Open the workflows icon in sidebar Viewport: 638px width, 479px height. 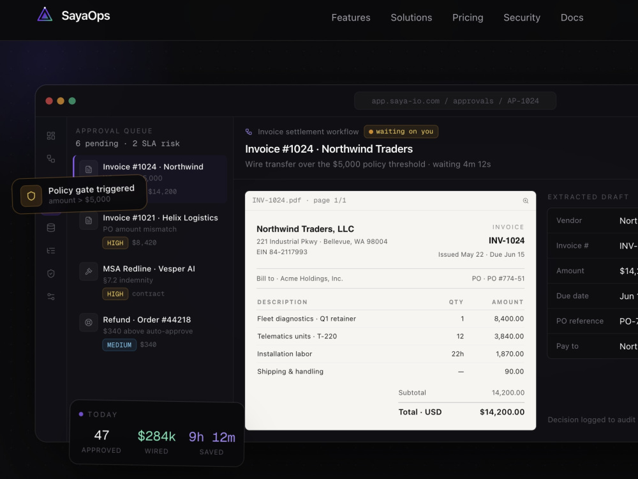point(51,158)
